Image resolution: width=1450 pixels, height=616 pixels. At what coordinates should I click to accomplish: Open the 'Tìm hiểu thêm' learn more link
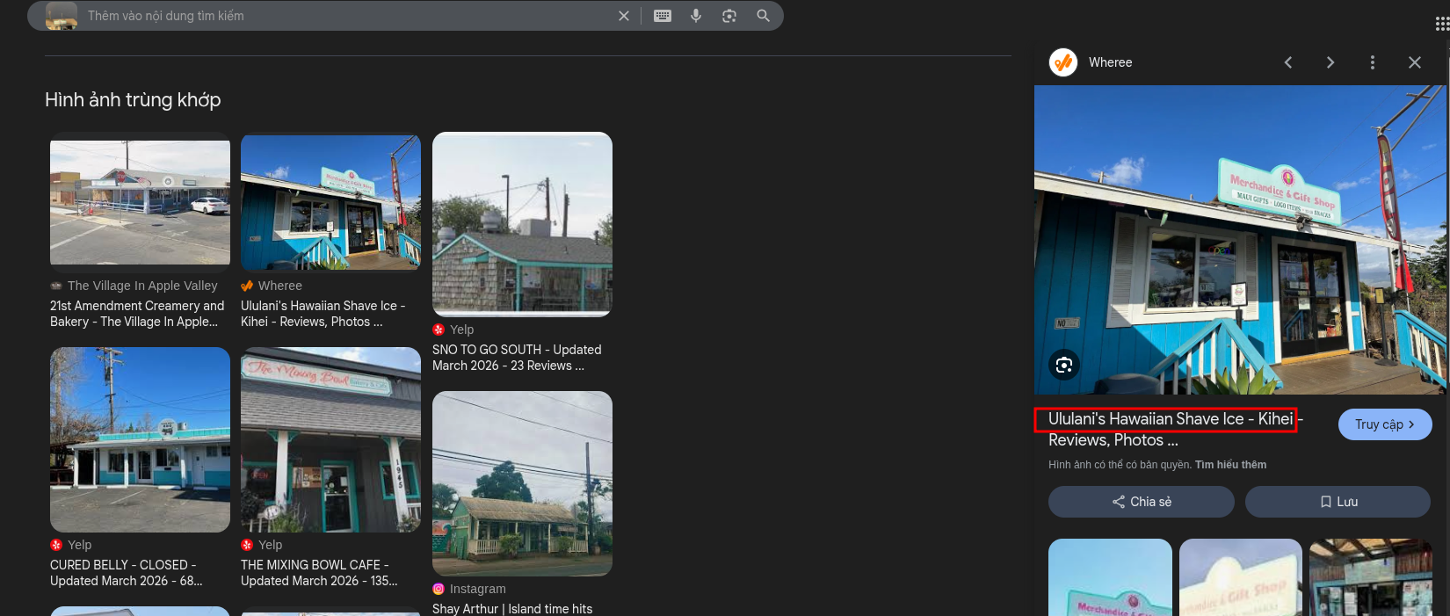1230,465
